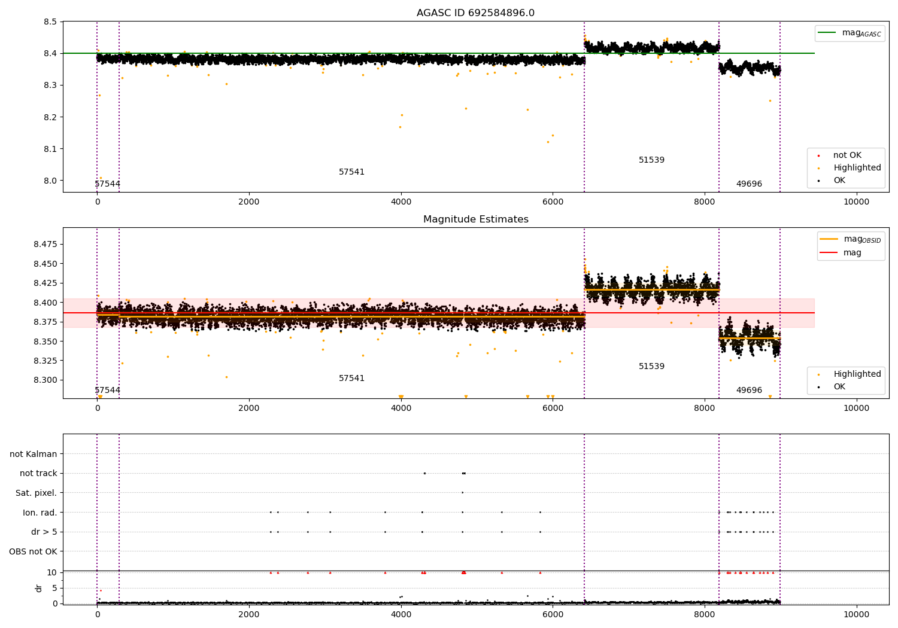The image size is (898, 628).
Task: Click the 'Sat. pixel.' row label
Action: (37, 493)
